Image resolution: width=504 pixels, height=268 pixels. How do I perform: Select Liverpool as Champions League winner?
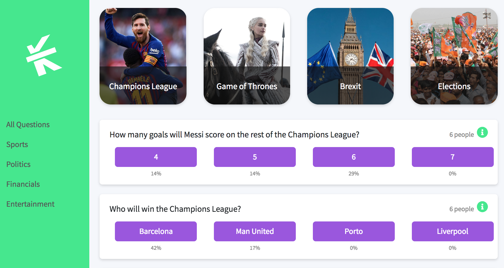point(453,231)
